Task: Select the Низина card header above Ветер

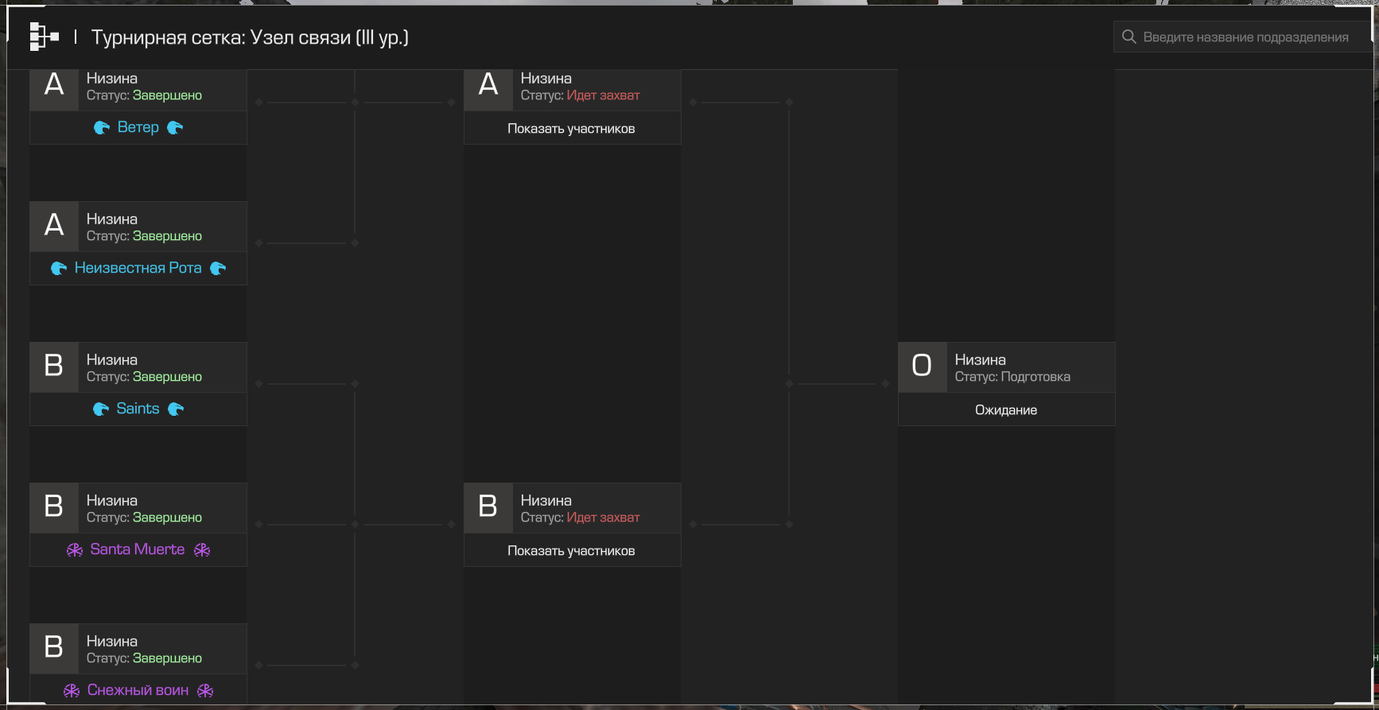Action: point(138,89)
